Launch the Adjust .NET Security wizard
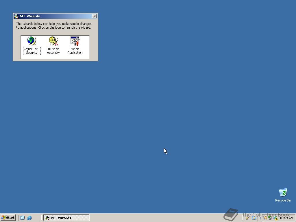296x222 pixels. pos(32,45)
